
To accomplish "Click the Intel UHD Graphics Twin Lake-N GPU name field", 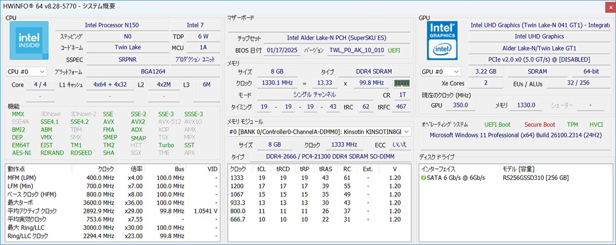I will 539,25.
